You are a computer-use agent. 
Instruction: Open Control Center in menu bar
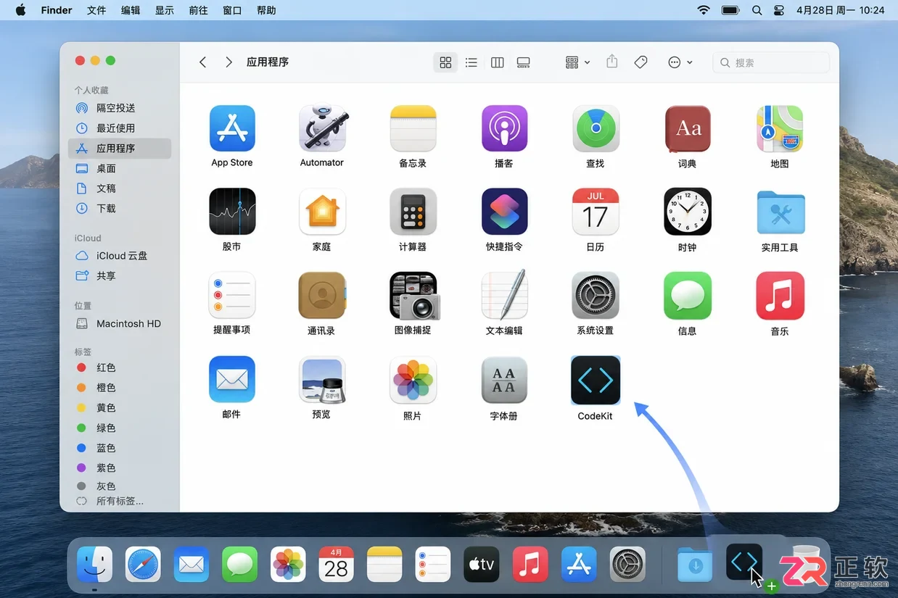coord(779,10)
